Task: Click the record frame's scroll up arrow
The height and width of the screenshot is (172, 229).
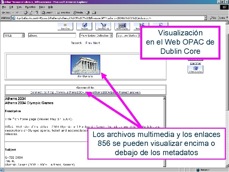Action: coord(164,98)
